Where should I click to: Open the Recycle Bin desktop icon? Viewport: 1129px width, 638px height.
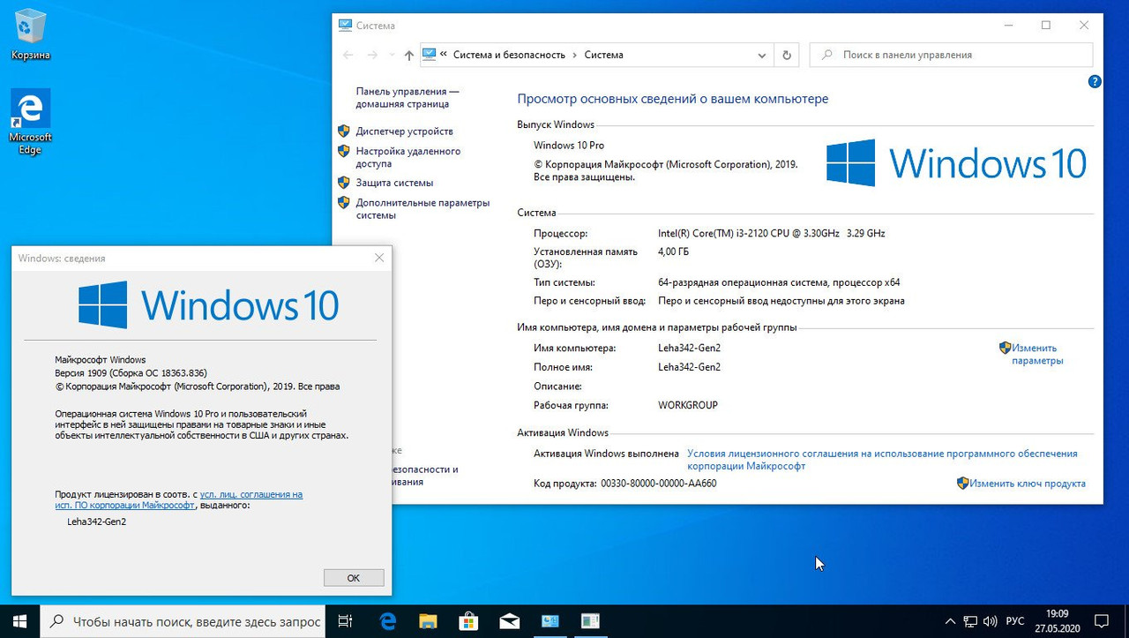tap(30, 35)
